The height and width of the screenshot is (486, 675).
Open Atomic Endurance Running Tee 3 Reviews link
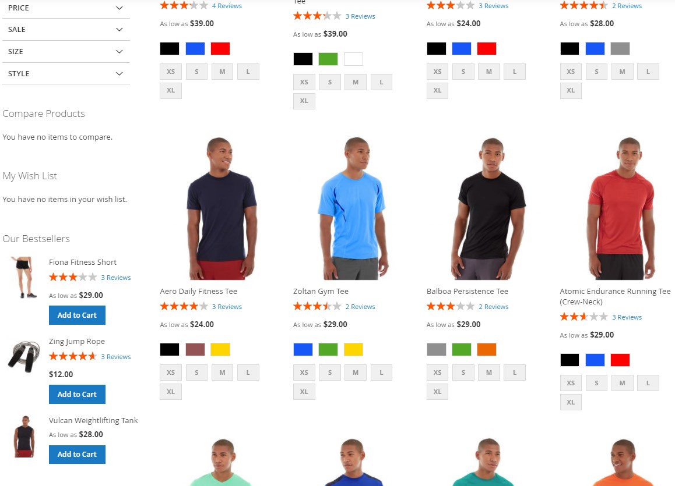pyautogui.click(x=627, y=317)
